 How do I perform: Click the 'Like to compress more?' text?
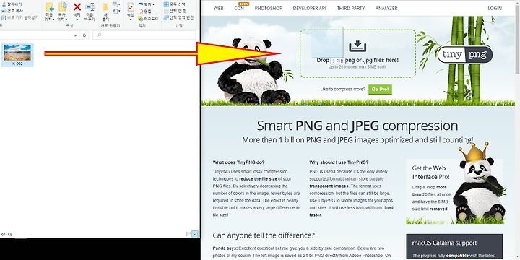tap(343, 90)
